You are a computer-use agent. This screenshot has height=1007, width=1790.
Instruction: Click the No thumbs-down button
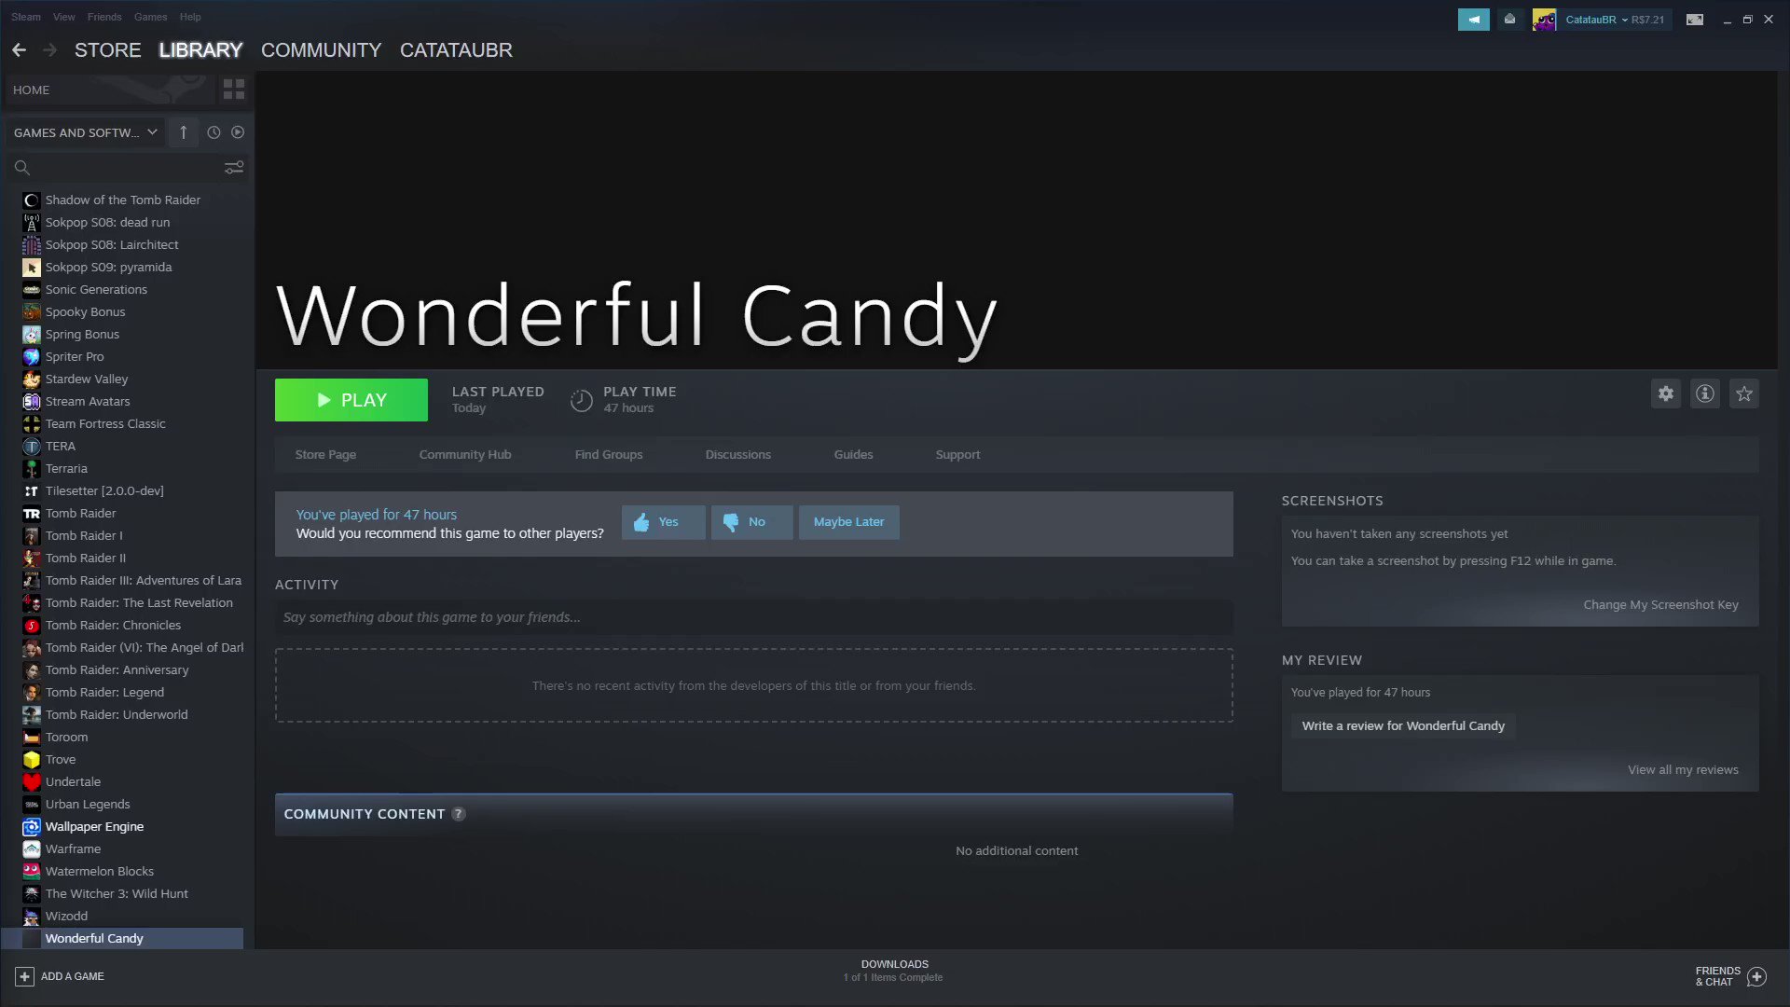[751, 522]
